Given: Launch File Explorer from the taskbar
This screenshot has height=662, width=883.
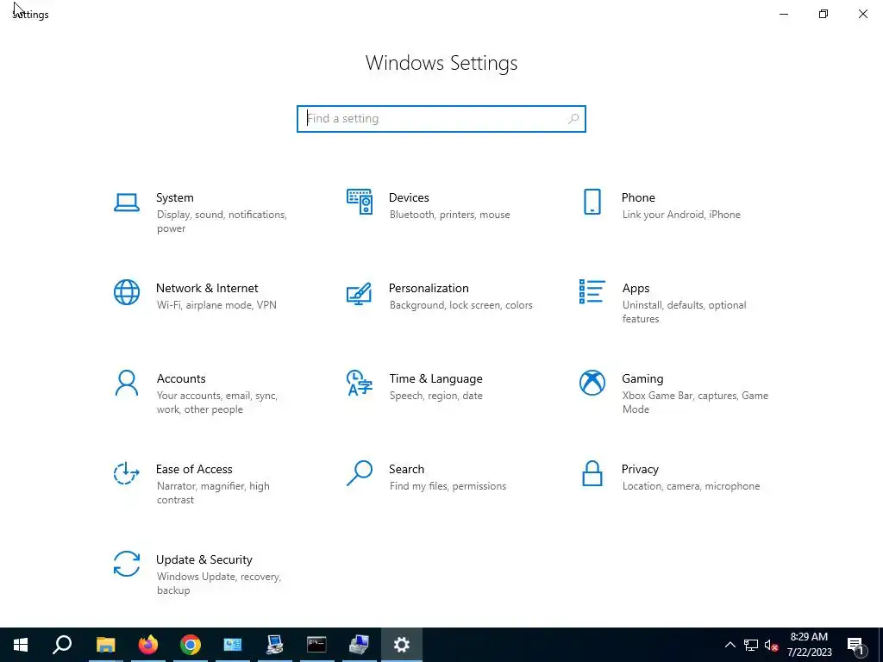Looking at the screenshot, I should 105,645.
